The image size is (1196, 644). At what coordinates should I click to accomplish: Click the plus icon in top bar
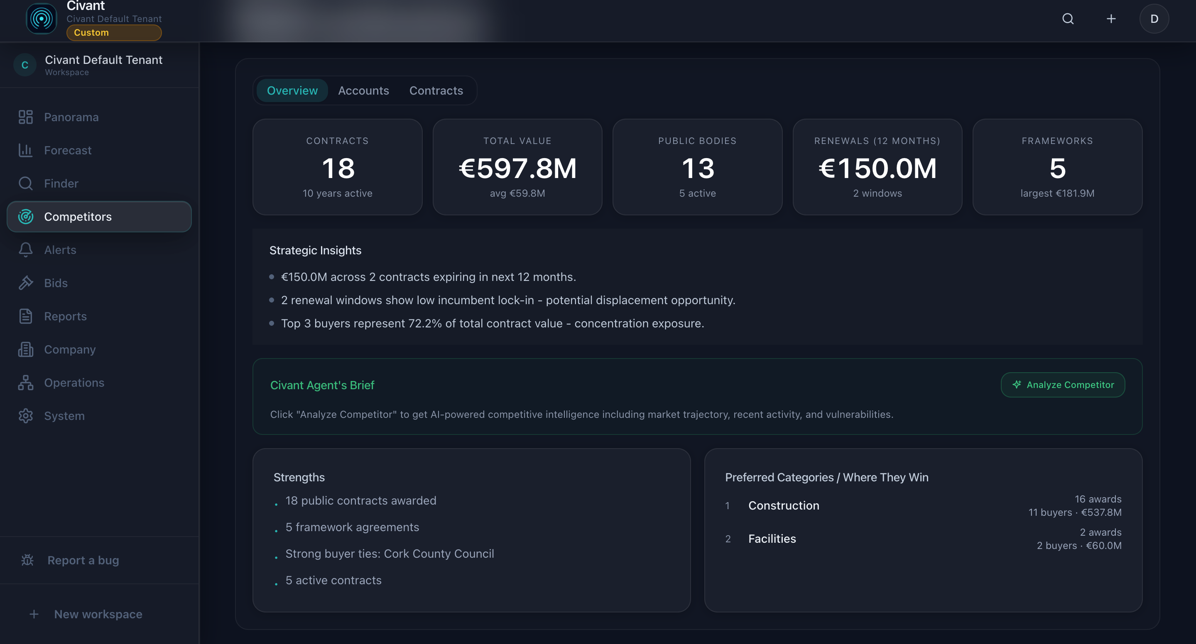(x=1111, y=19)
